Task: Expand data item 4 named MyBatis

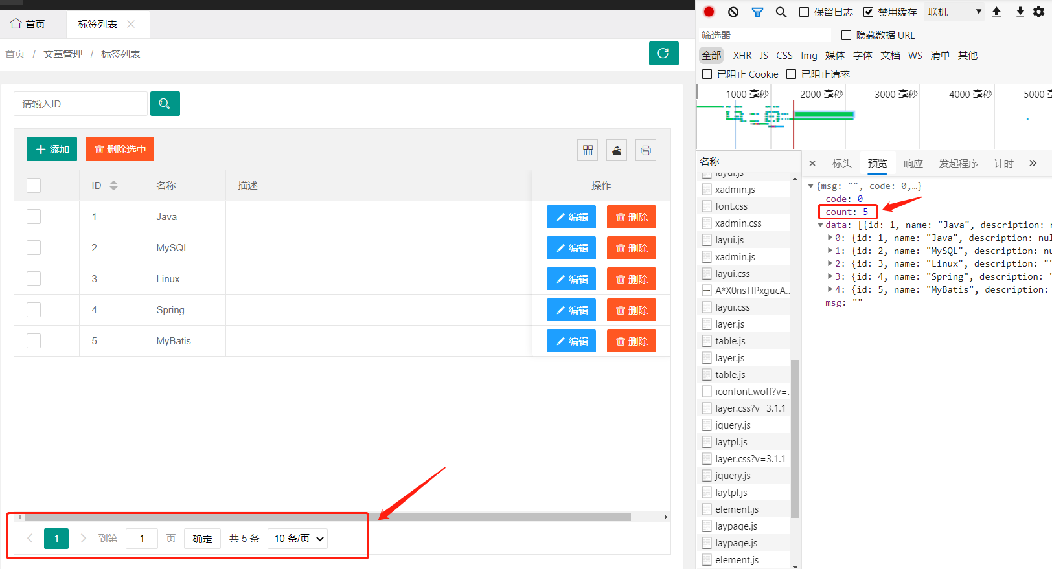Action: (830, 289)
